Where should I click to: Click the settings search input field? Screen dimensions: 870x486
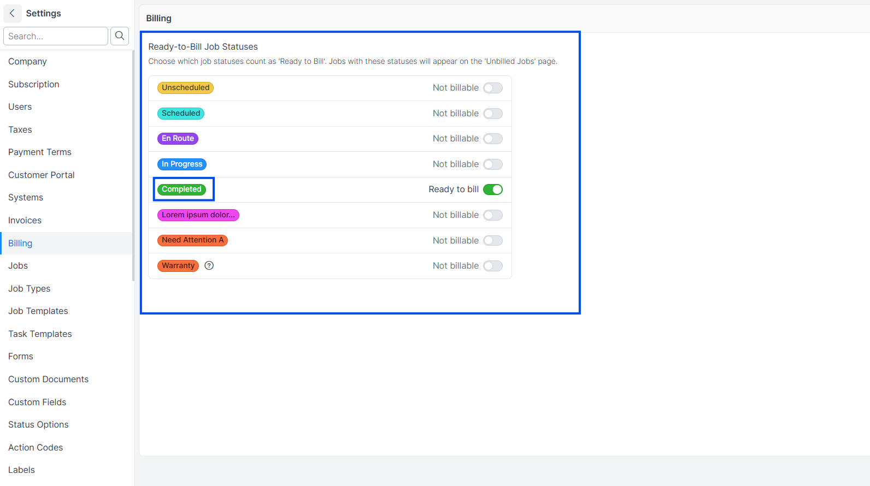(56, 36)
